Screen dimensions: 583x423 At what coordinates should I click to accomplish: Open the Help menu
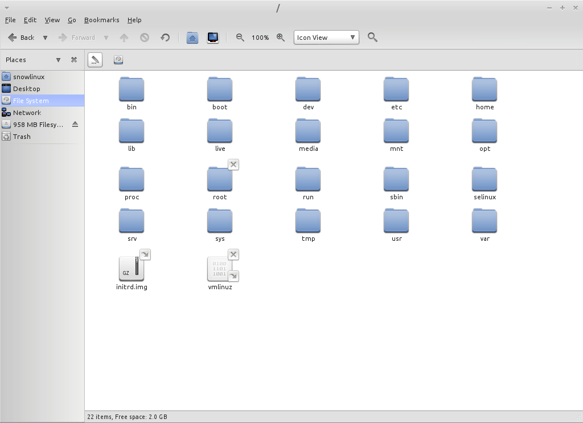coord(134,20)
